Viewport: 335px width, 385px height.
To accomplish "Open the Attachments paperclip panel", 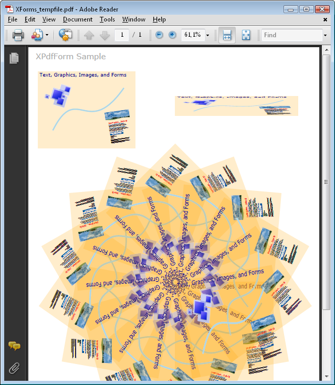I will click(14, 368).
